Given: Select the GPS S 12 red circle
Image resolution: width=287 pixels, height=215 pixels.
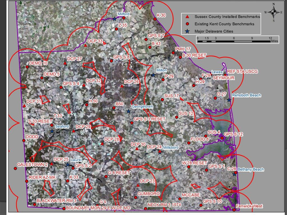Looking at the screenshot, I should point(222,138).
